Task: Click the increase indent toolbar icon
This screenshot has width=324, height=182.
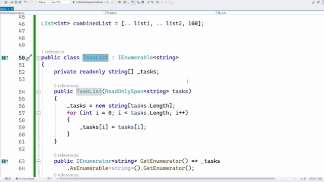Action: tap(143, 2)
